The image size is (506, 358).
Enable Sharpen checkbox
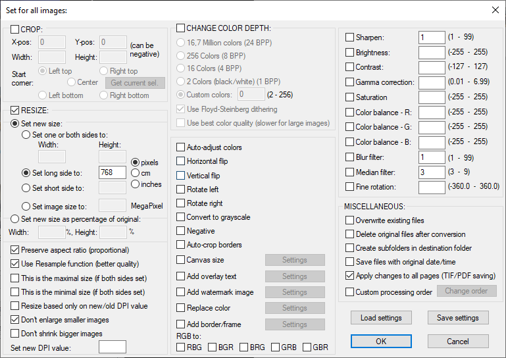click(x=349, y=38)
